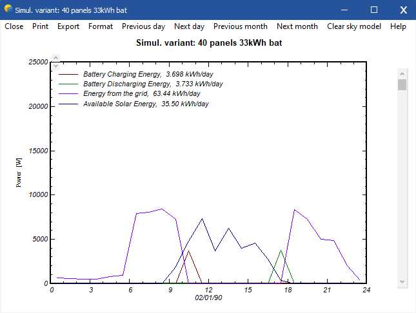This screenshot has width=416, height=313.
Task: Click the X-axis hour label '12'
Action: (208, 290)
